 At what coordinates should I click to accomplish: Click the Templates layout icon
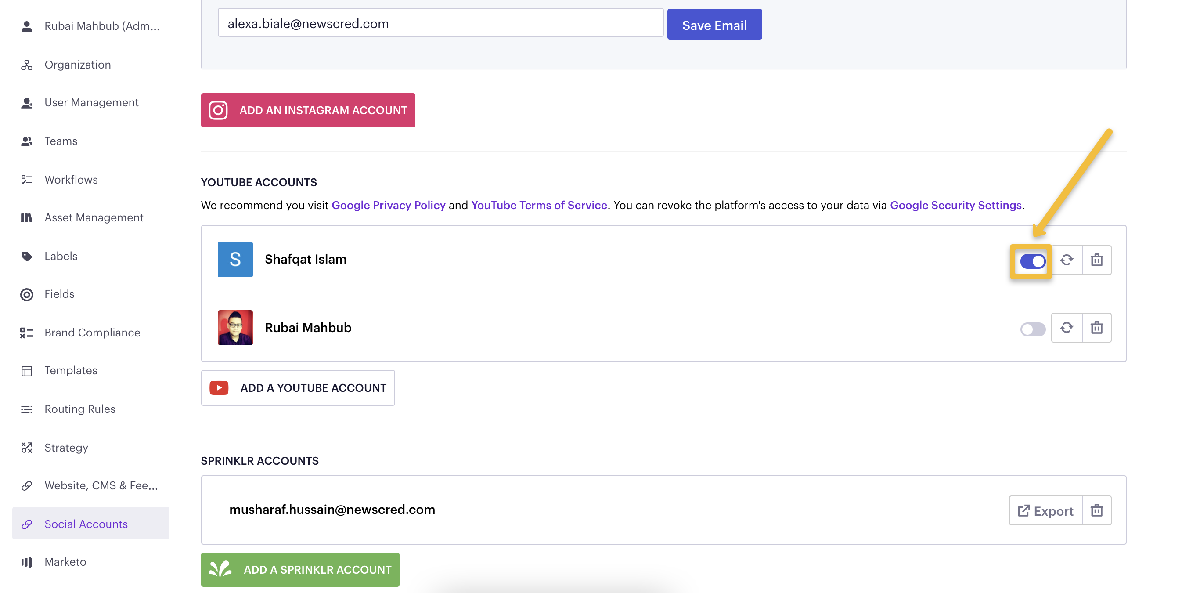27,371
